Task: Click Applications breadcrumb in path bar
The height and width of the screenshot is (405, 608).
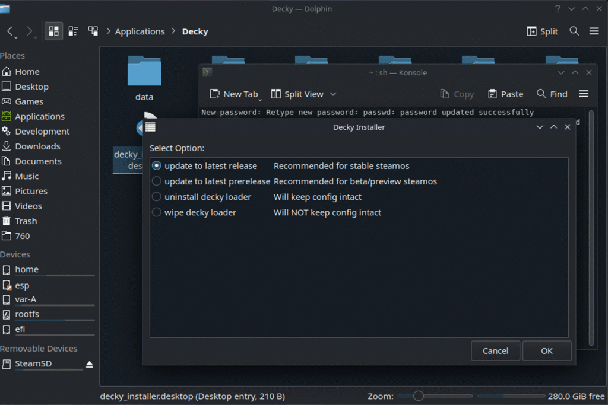Action: click(140, 31)
